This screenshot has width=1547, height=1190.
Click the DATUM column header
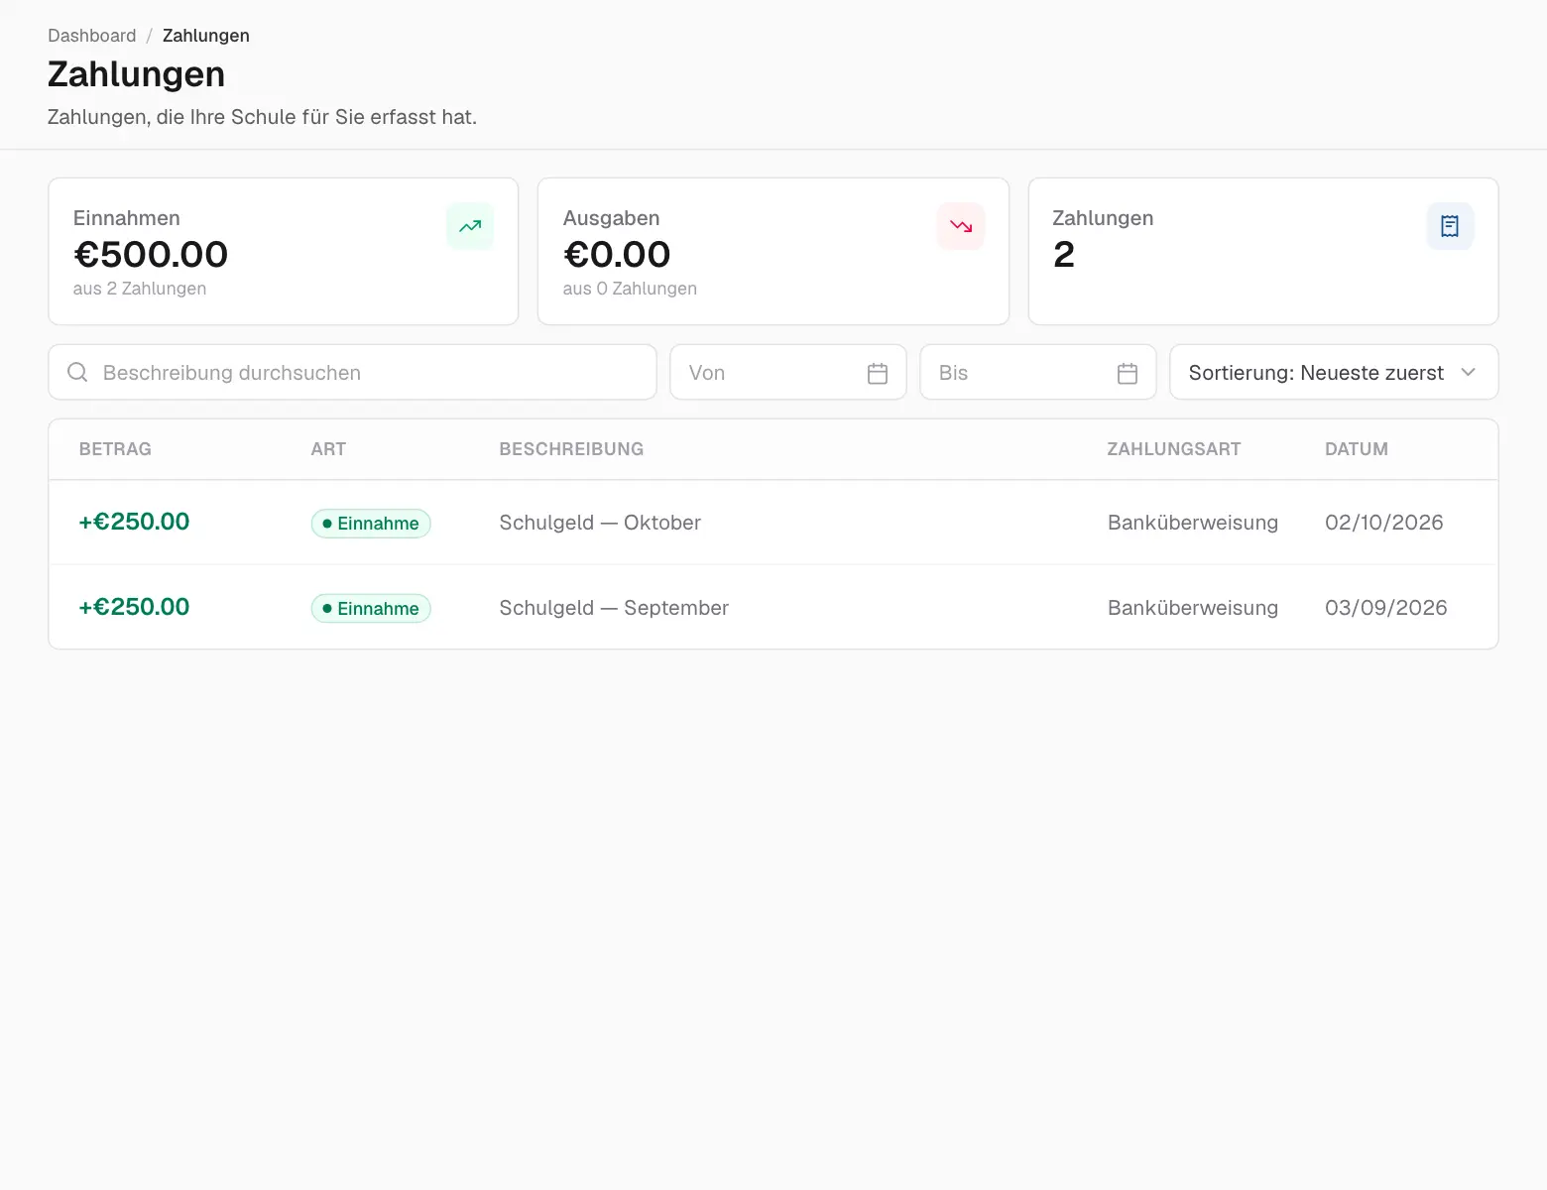point(1357,449)
